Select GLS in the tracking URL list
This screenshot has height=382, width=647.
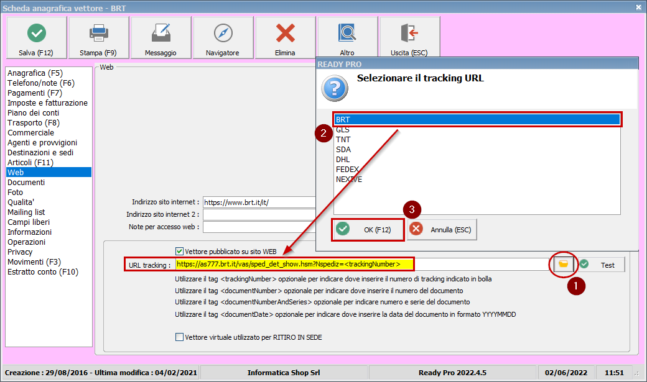click(x=477, y=129)
